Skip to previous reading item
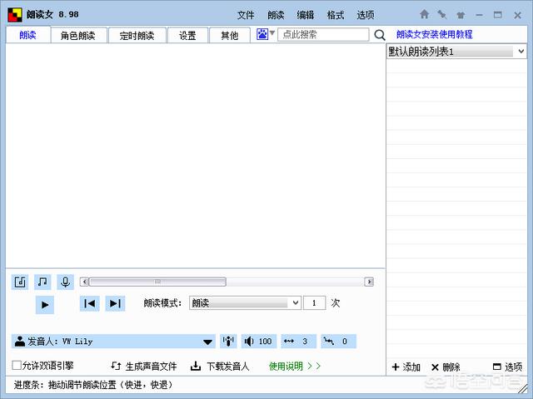Screen dimensions: 533x399 coord(90,303)
